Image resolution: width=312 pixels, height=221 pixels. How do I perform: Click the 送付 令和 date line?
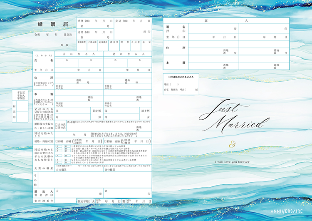point(95,32)
